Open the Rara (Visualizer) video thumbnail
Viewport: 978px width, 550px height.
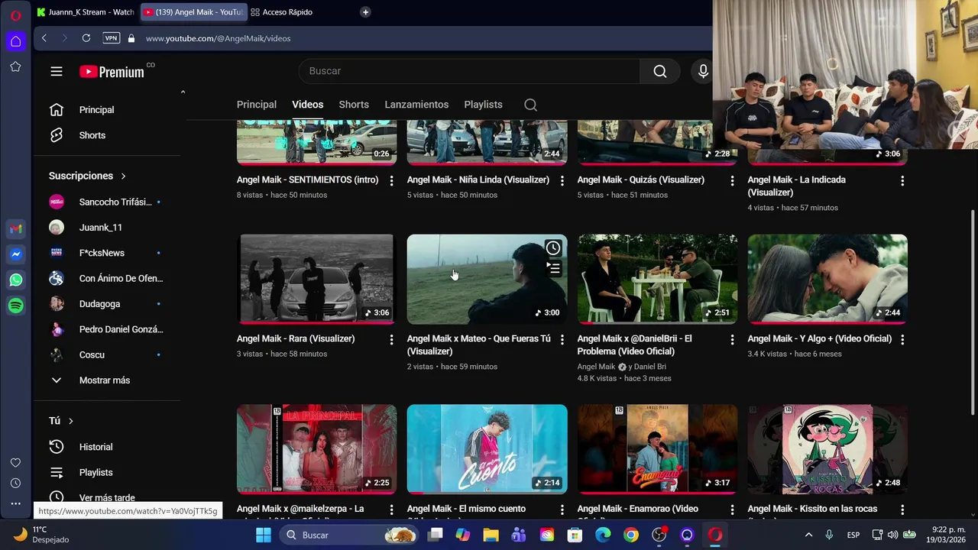316,279
